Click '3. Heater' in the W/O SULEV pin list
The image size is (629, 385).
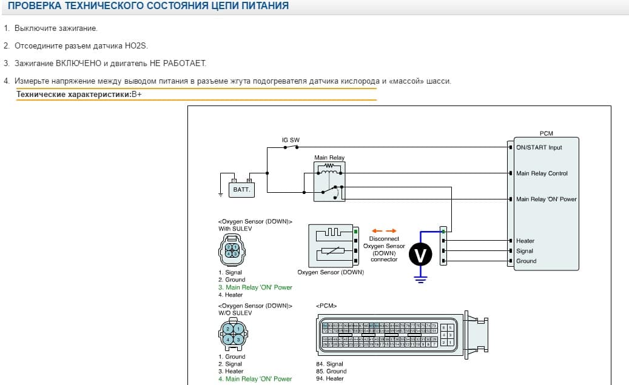pos(230,371)
